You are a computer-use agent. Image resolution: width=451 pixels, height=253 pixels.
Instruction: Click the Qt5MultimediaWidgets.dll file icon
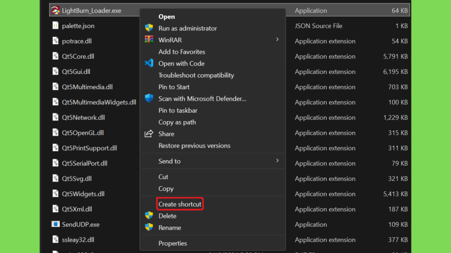(x=55, y=102)
